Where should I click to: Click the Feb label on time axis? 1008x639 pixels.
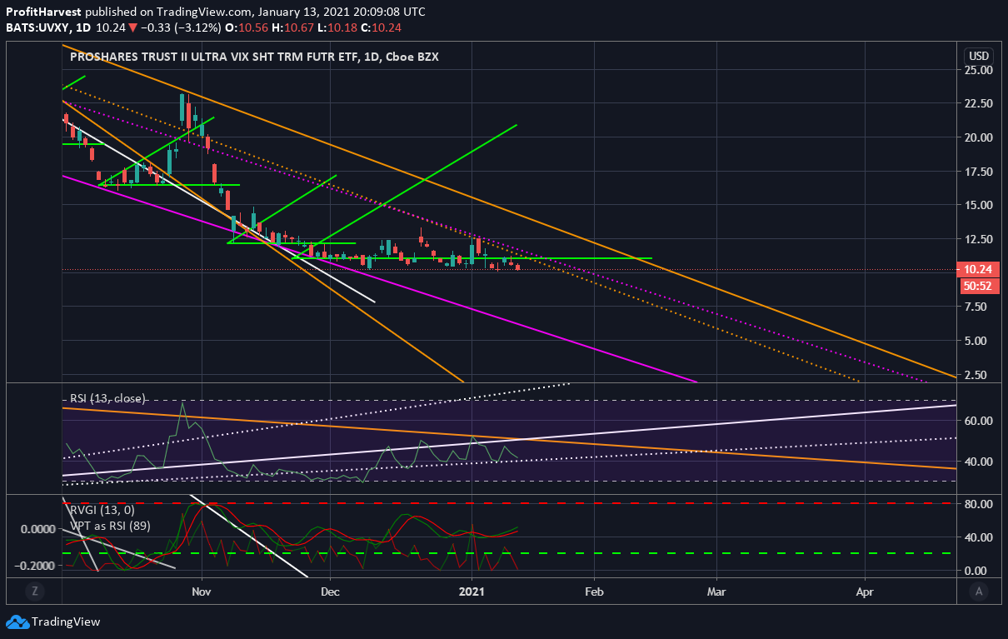coord(594,592)
